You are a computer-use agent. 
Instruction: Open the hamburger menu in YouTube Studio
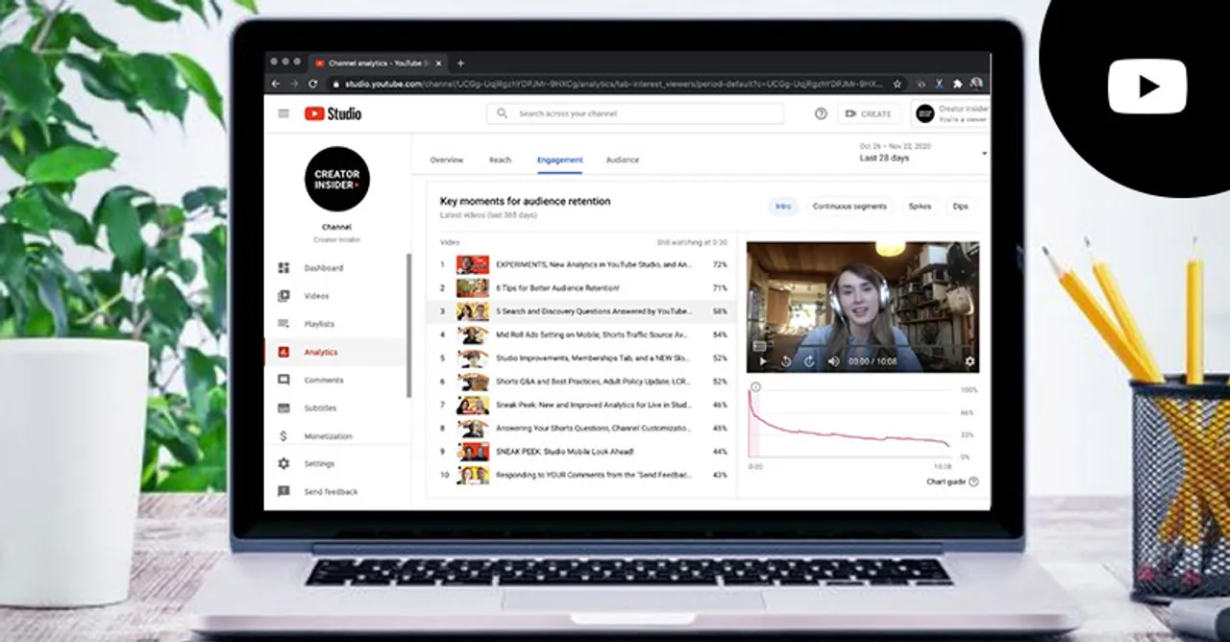coord(283,113)
